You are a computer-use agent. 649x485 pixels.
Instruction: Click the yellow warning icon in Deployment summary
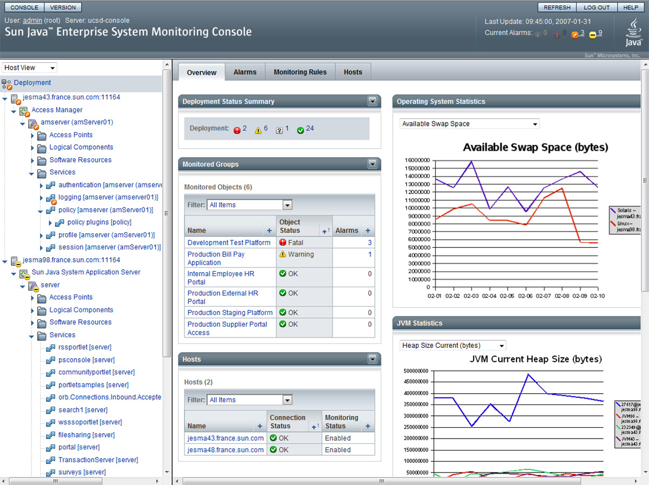[258, 130]
